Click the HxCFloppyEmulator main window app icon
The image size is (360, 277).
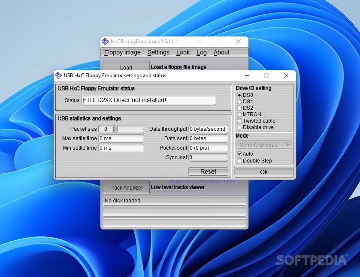pos(105,42)
